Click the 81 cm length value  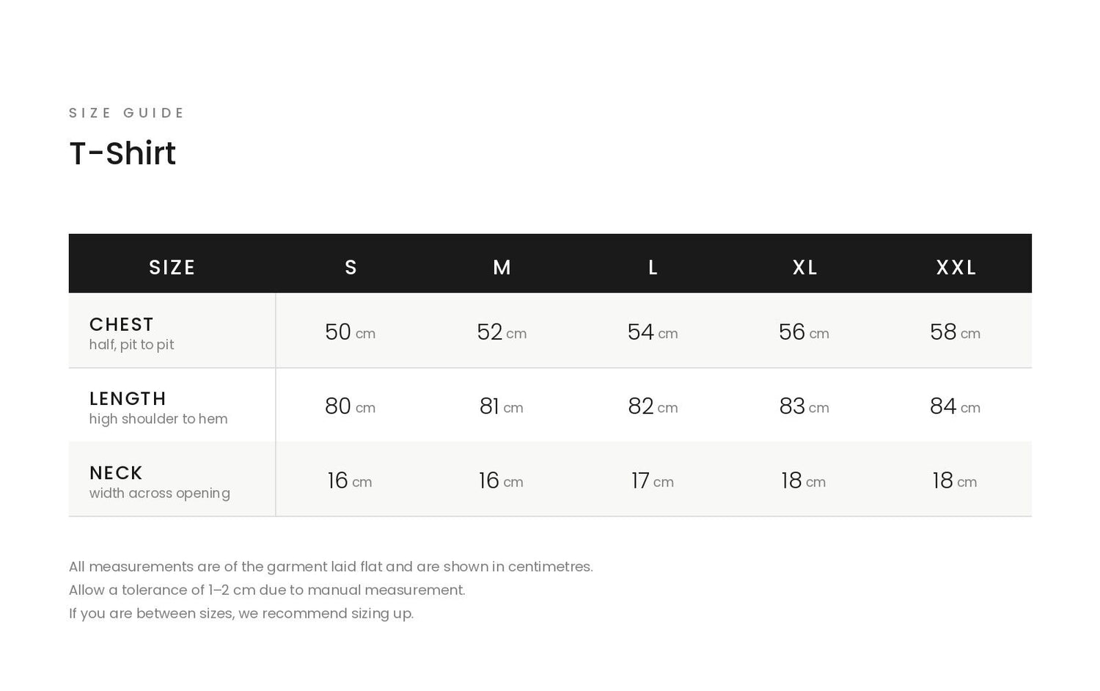point(502,406)
